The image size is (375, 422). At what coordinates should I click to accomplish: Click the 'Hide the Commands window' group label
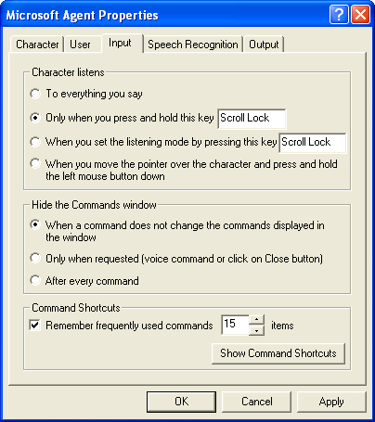click(94, 205)
